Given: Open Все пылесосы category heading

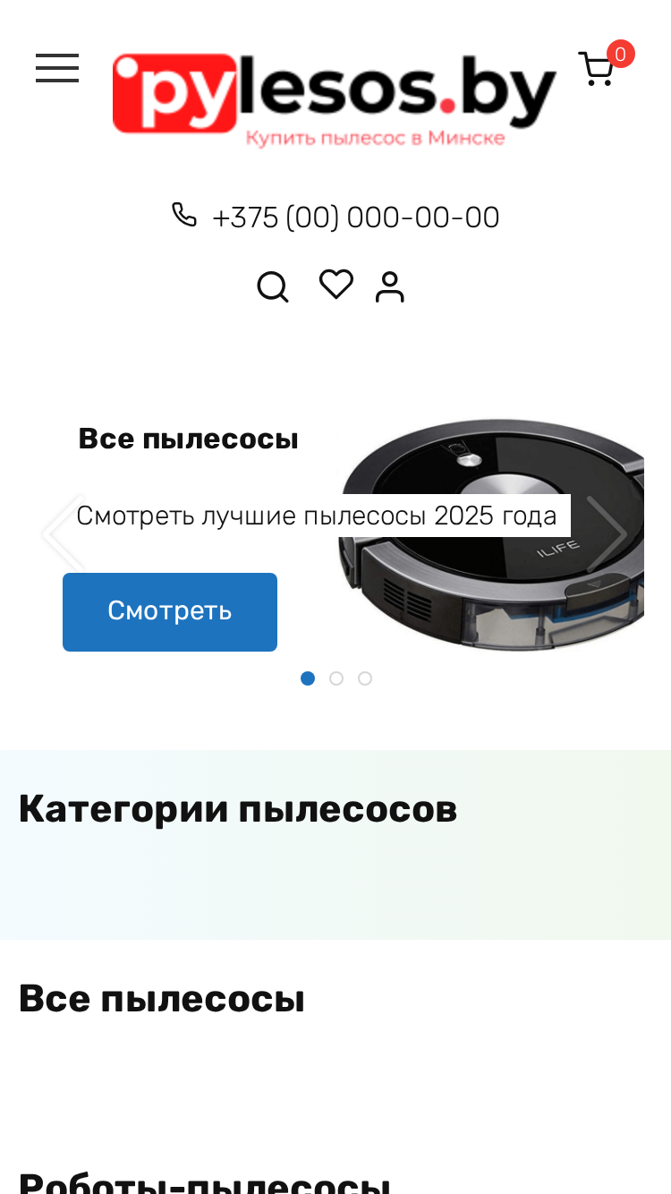Looking at the screenshot, I should [162, 999].
